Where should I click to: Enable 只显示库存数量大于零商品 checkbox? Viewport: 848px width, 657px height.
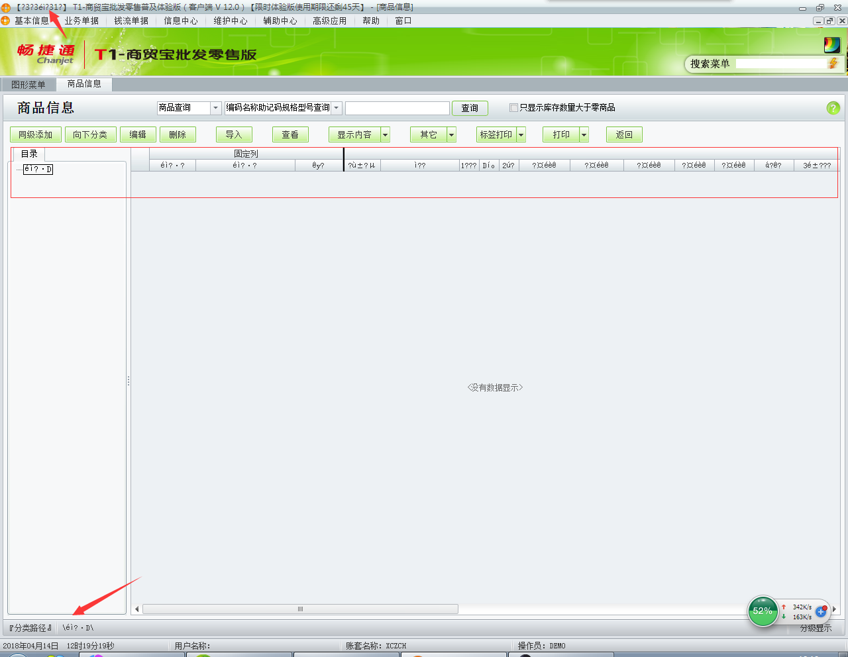pos(513,107)
